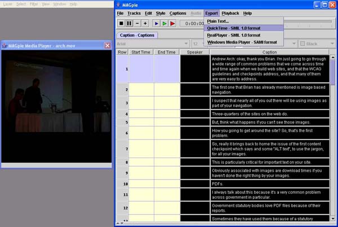Click the playback position slider track
The image size is (338, 227).
coord(308,21)
